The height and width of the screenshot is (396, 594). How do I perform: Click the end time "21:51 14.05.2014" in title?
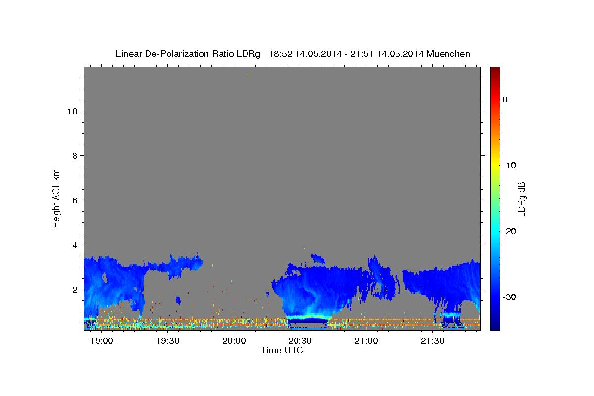(x=387, y=54)
